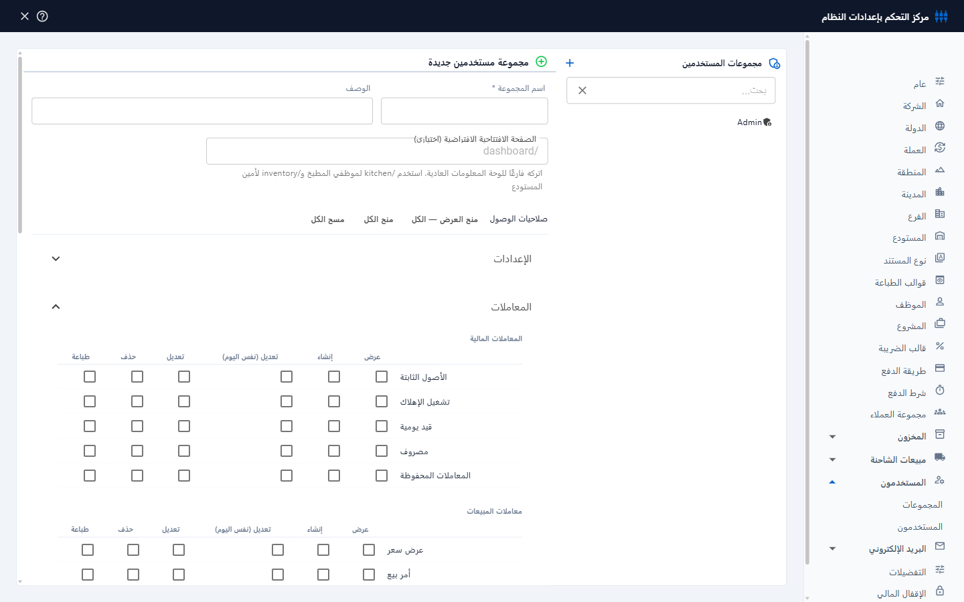Click the قالب الضريبة percent icon
The height and width of the screenshot is (602, 964).
click(940, 346)
